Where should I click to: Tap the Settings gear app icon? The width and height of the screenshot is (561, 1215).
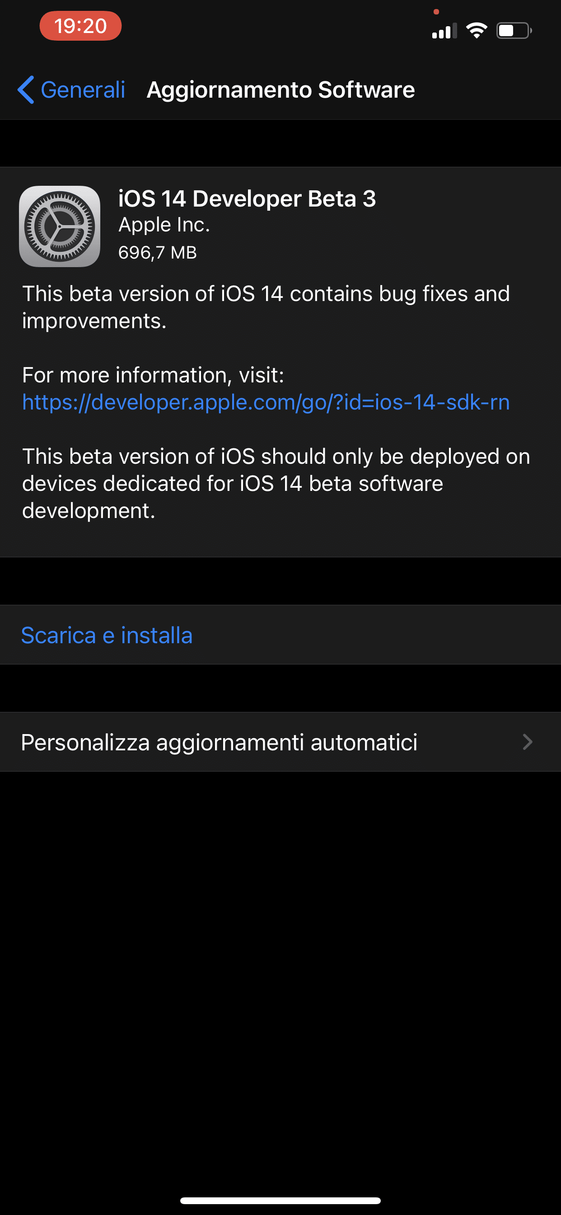click(x=60, y=226)
